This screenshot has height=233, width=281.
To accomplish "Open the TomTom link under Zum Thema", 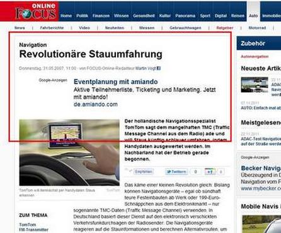I will point(28,225).
